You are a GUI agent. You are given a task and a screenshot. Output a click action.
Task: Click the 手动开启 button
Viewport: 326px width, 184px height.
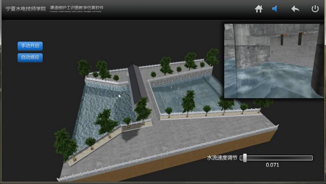pyautogui.click(x=30, y=46)
